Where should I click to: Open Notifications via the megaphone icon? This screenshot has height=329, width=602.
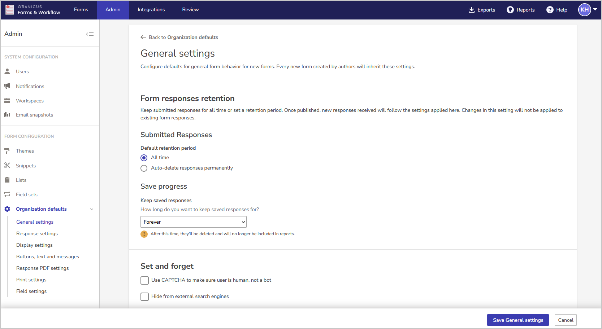7,86
